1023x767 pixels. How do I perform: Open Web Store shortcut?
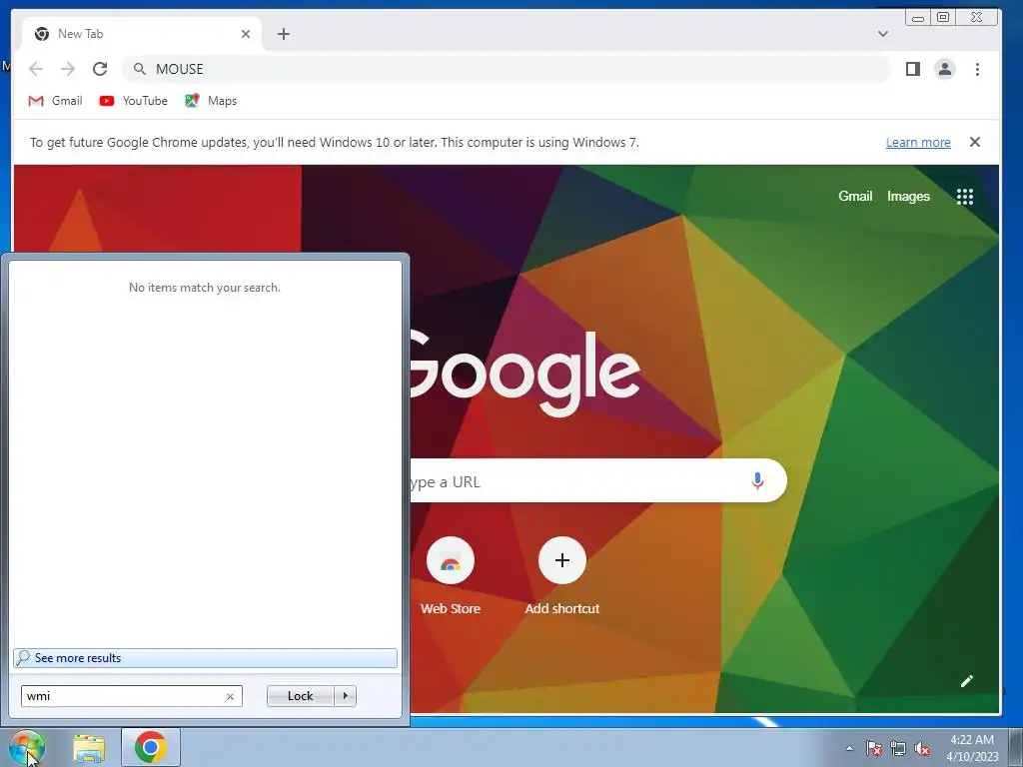451,576
